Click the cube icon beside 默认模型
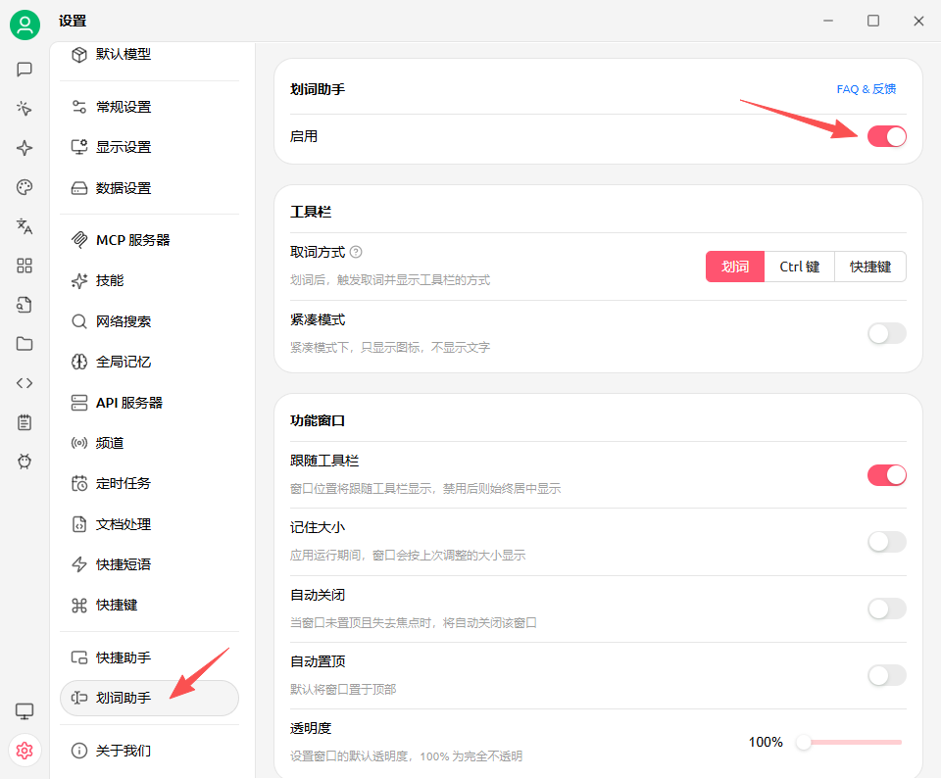The image size is (941, 779). (x=79, y=55)
